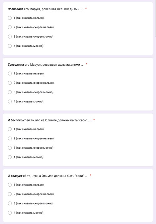The width and height of the screenshot is (156, 224).
Task: Choose option 2 for the 'Тревожила его Маруся' question
Action: tap(10, 83)
